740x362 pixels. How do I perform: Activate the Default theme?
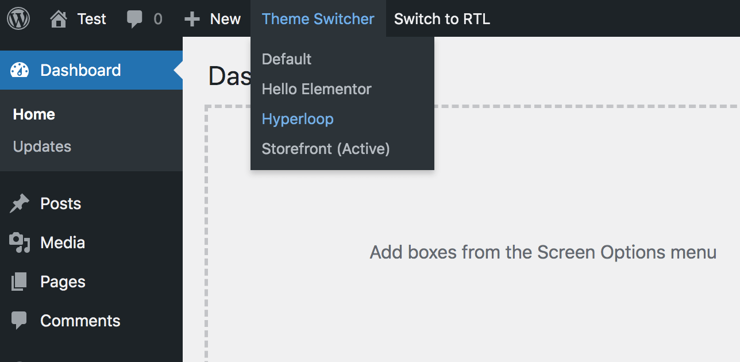pyautogui.click(x=286, y=59)
